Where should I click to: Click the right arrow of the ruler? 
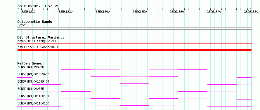pyautogui.click(x=251, y=9)
